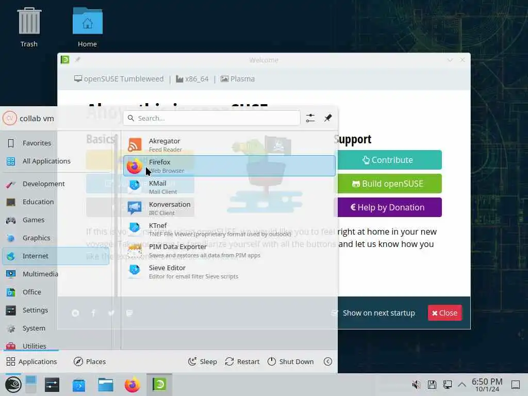Click the muted volume tray icon
Screen dimensions: 528x396
(417, 385)
